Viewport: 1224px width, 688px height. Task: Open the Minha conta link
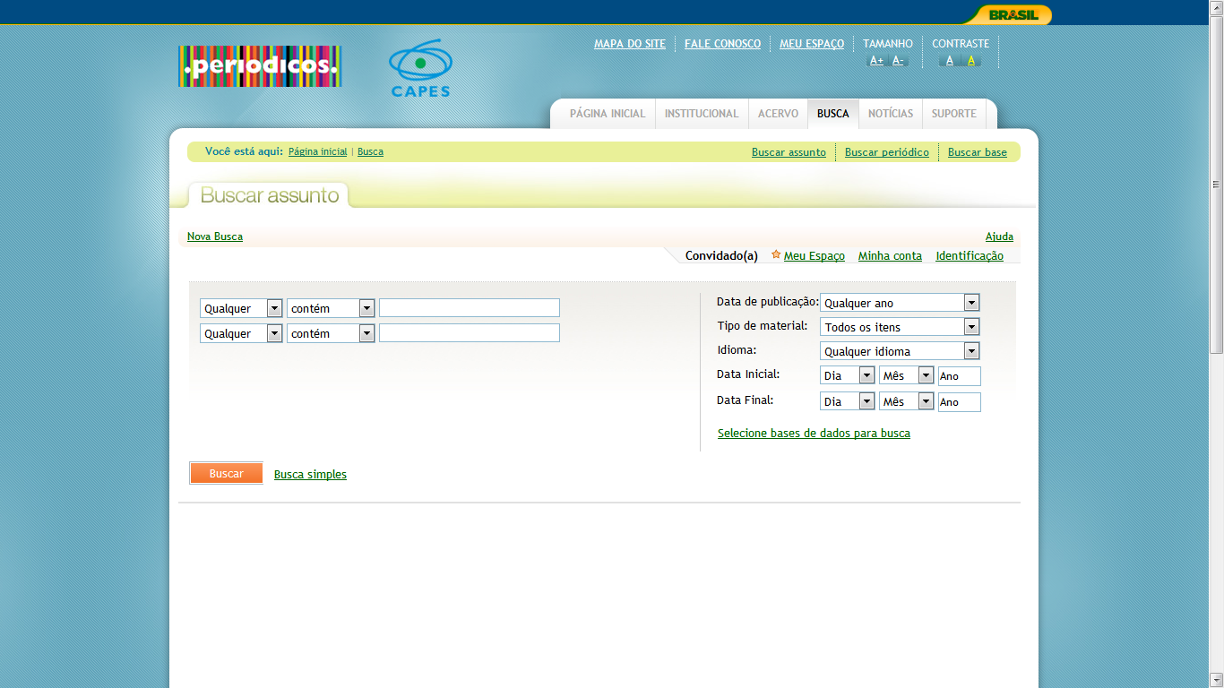coord(890,256)
